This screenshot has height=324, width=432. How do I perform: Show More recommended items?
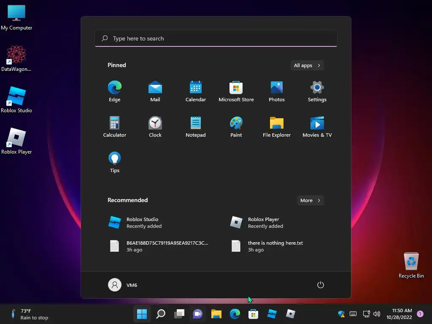coord(310,200)
